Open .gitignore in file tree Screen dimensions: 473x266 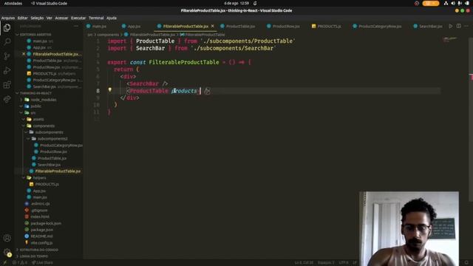click(39, 210)
